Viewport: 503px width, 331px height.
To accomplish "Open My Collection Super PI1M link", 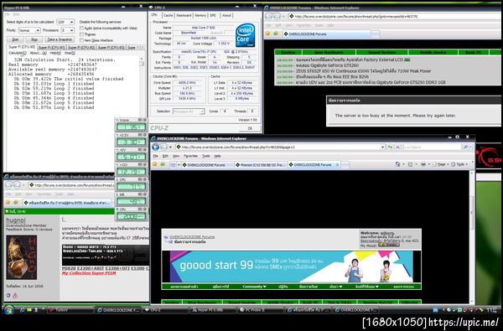I will pos(89,273).
